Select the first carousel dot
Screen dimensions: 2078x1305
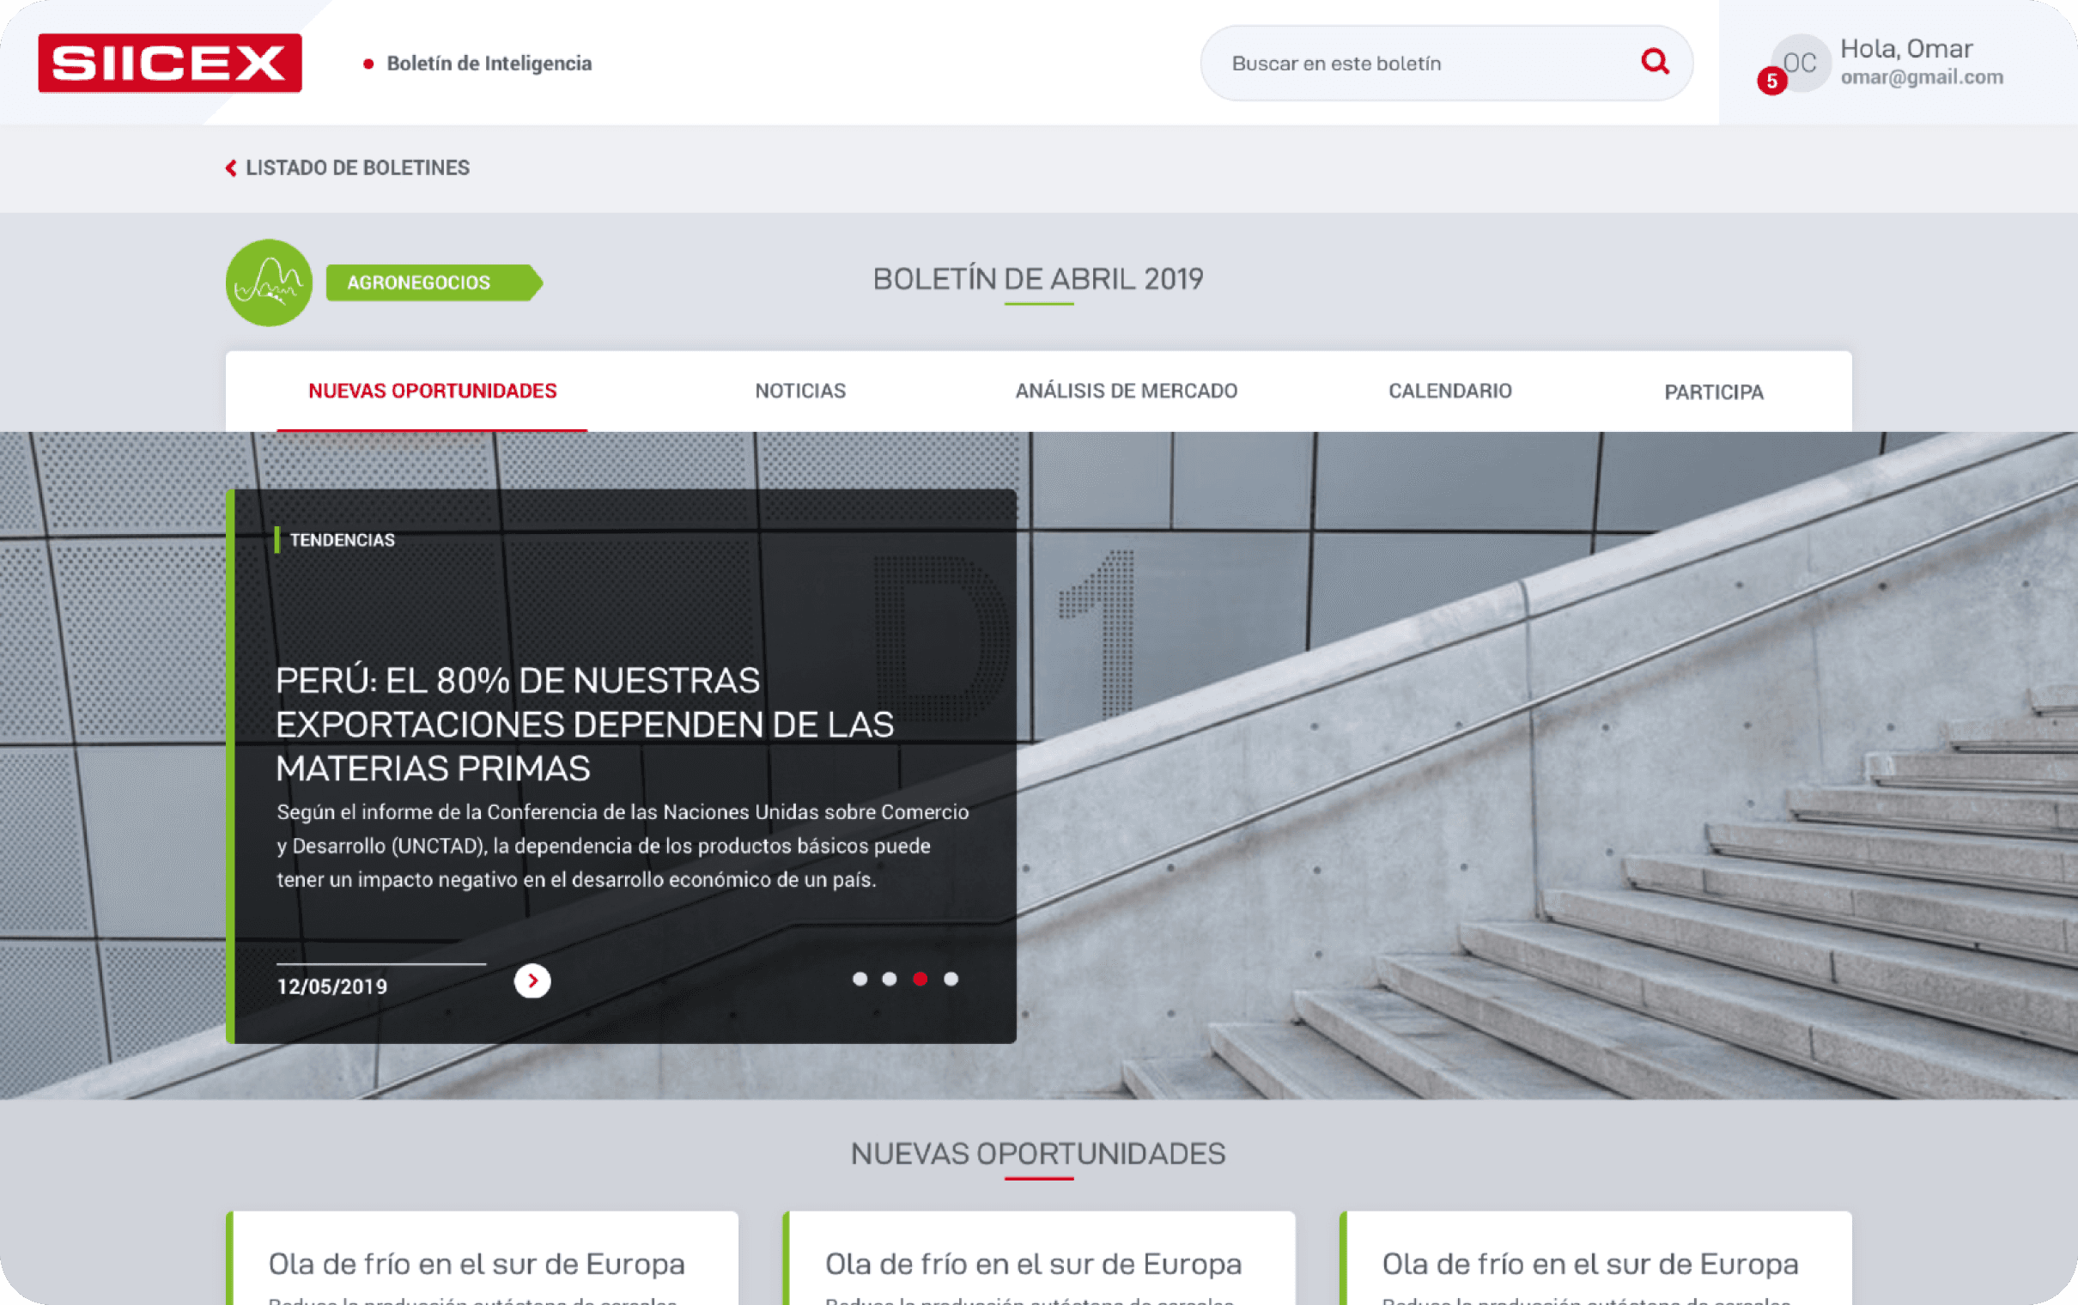click(860, 979)
